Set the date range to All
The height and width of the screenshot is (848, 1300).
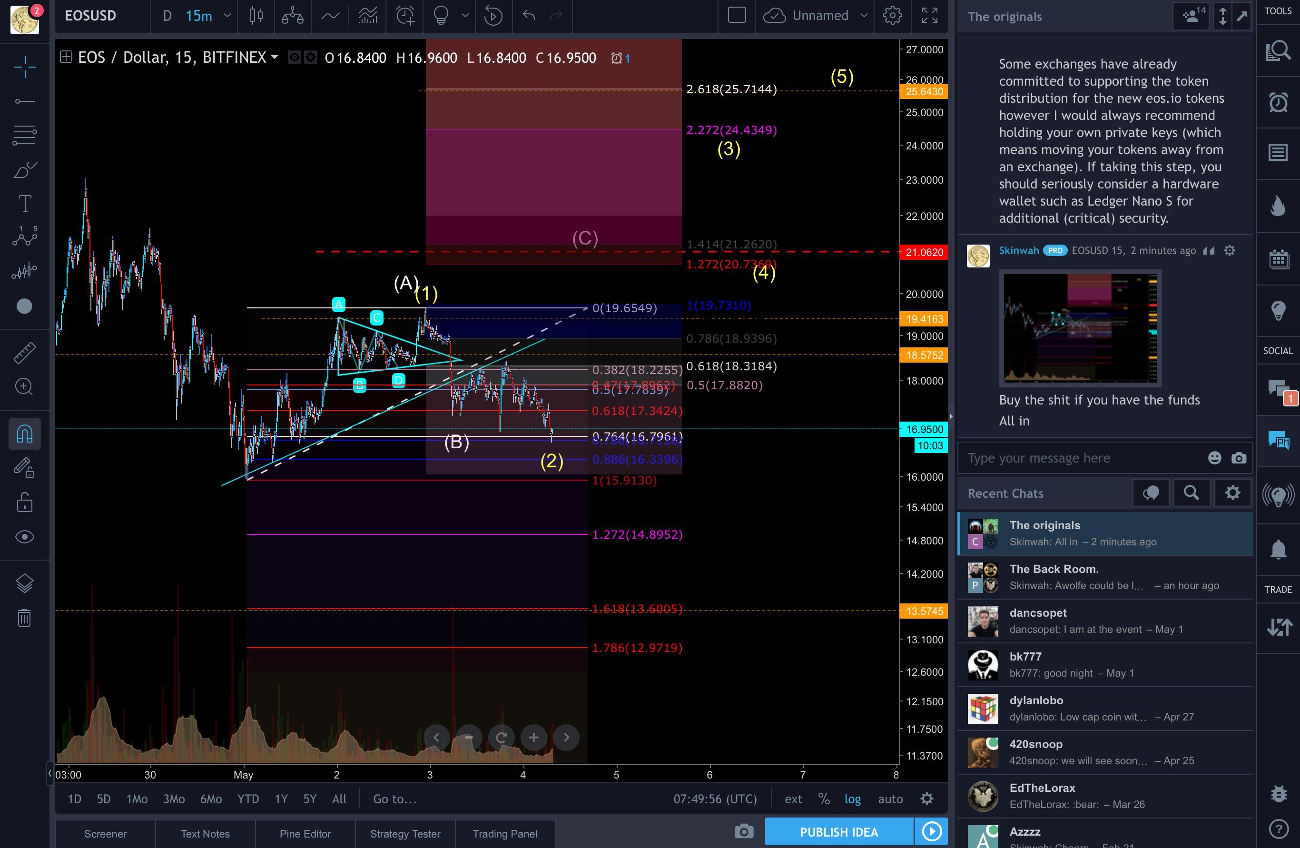click(339, 799)
